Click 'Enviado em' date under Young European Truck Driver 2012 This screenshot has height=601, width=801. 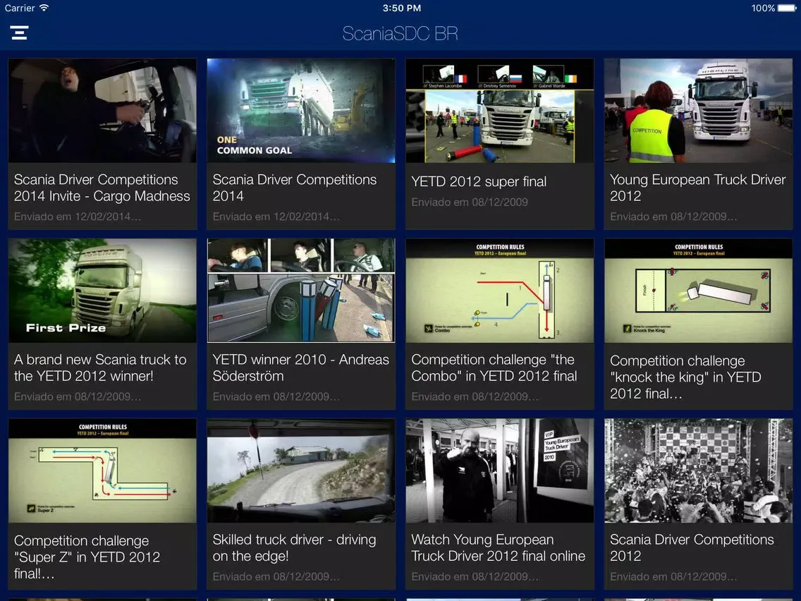click(673, 217)
